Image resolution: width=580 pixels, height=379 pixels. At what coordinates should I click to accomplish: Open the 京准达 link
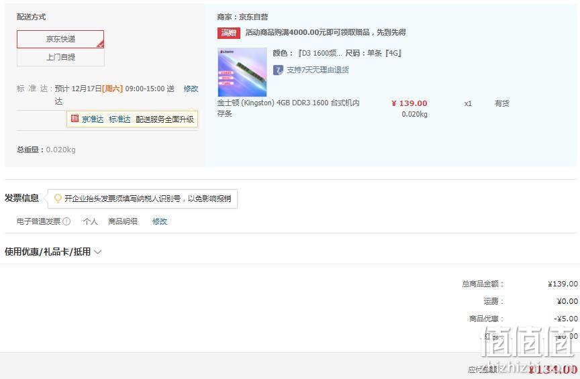(x=93, y=119)
